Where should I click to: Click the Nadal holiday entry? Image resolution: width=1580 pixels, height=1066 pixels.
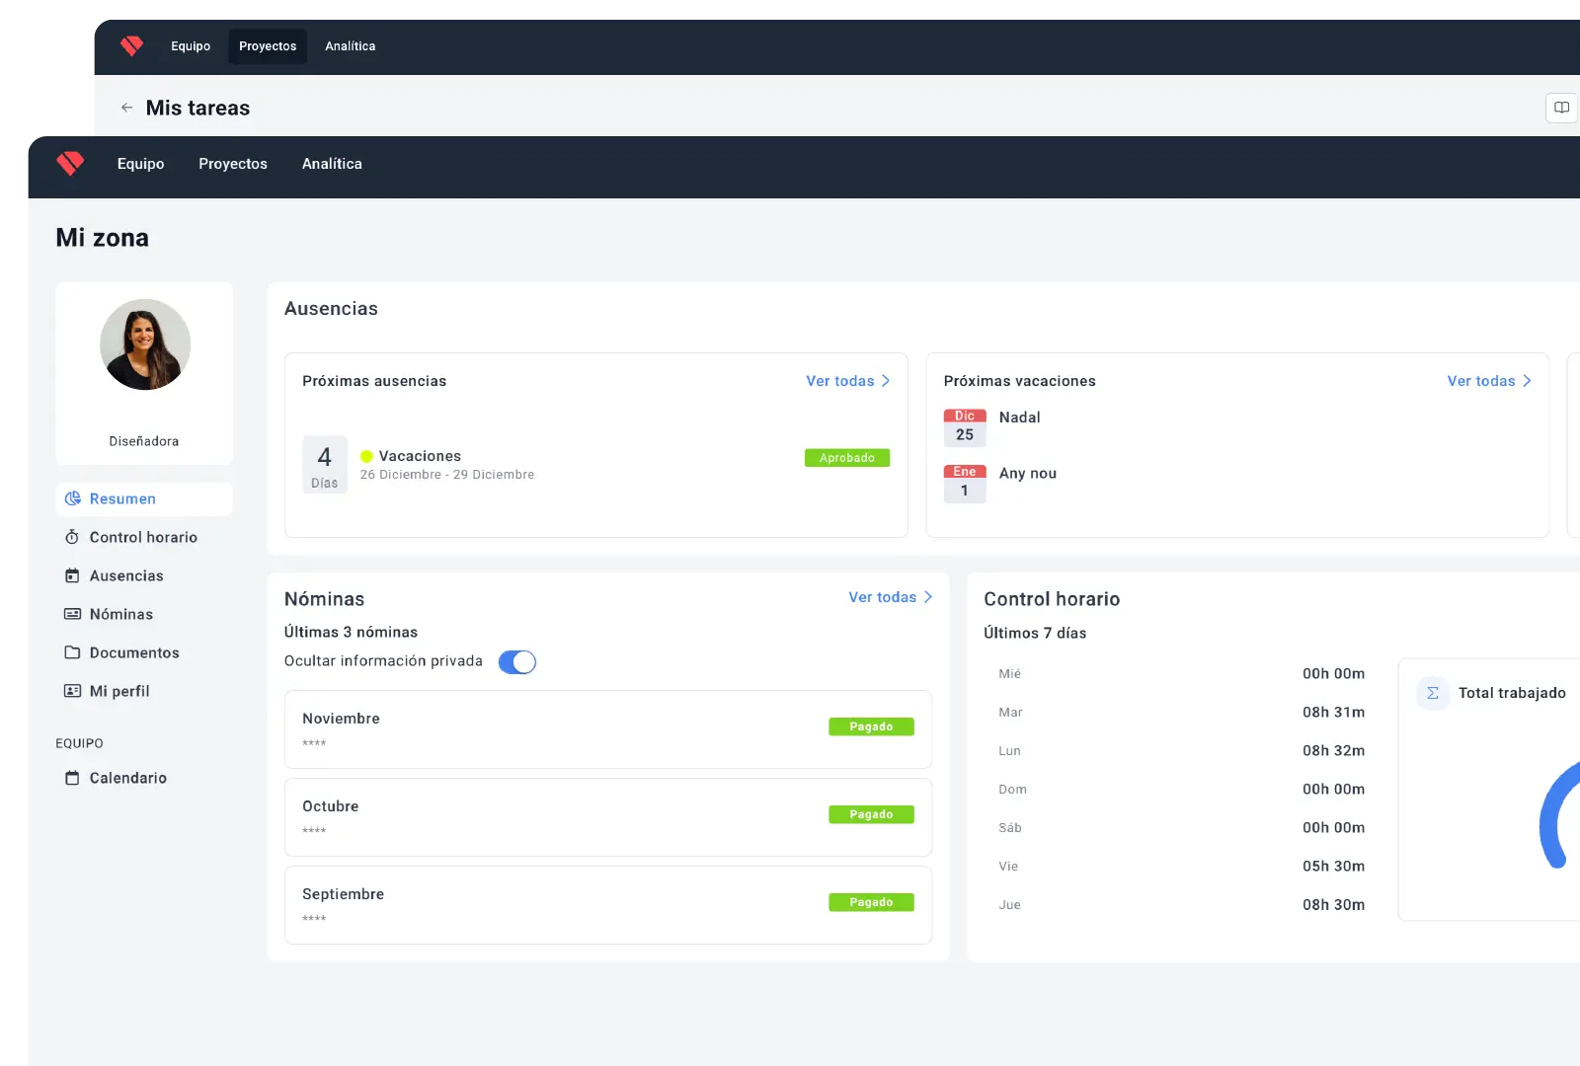pyautogui.click(x=1019, y=418)
